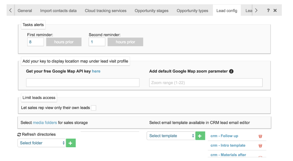Click the Refresh directories icon

[x=19, y=134]
